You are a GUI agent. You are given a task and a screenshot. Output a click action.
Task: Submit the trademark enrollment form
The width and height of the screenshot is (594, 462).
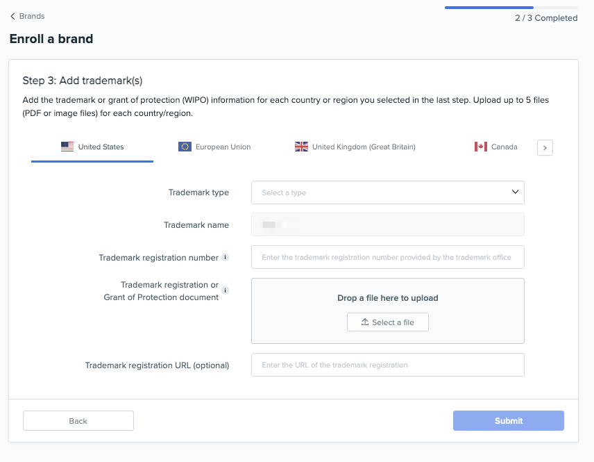pyautogui.click(x=508, y=420)
